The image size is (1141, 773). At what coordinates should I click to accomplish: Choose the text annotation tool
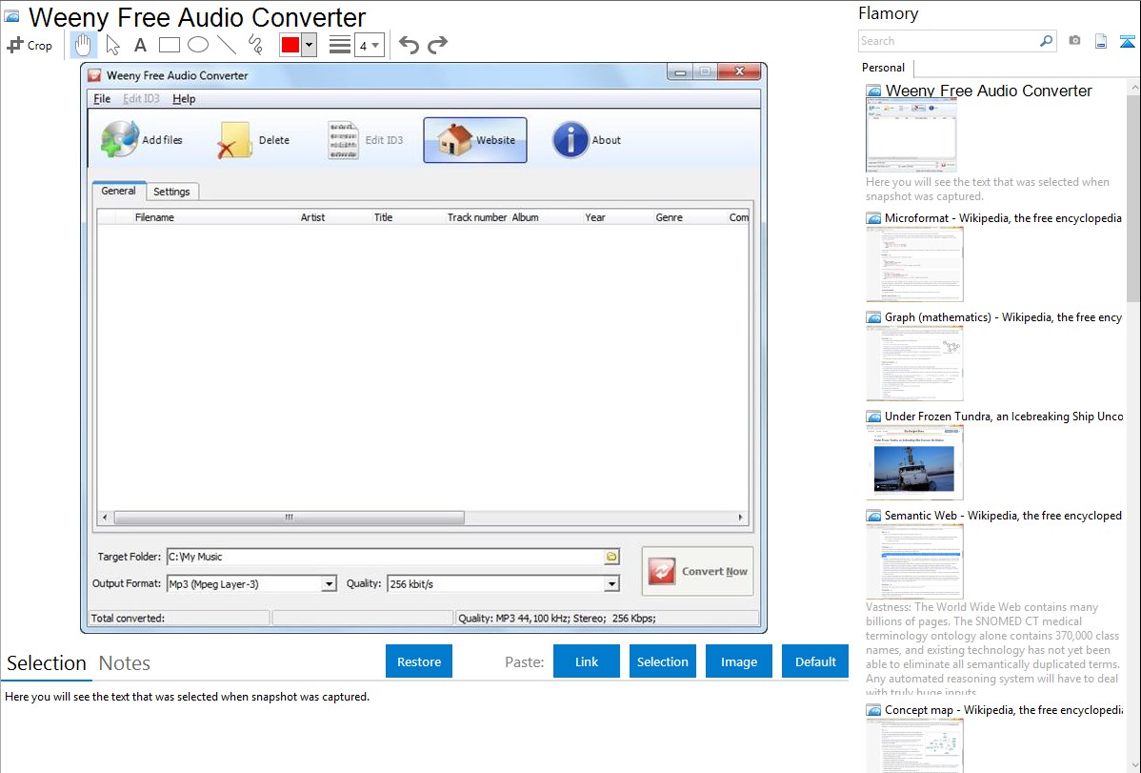[x=140, y=45]
